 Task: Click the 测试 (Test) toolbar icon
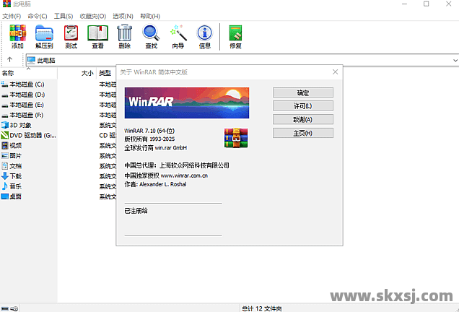(x=71, y=35)
